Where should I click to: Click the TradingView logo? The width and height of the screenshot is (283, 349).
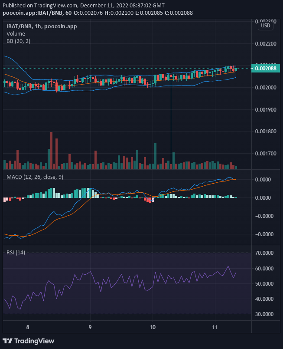[29, 341]
